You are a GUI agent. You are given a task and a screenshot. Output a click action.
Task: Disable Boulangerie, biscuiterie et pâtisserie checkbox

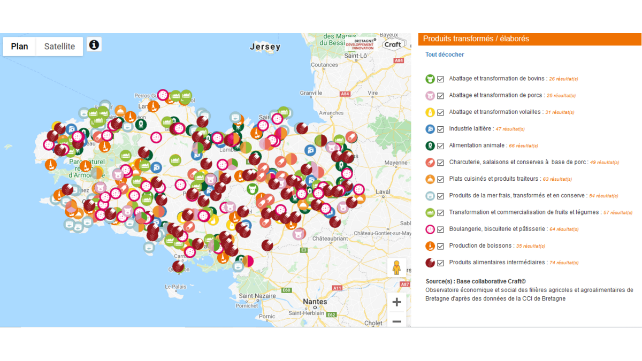click(x=441, y=229)
